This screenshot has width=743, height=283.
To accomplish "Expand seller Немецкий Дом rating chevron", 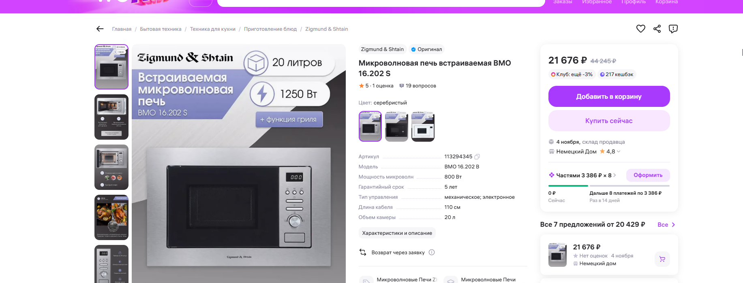I will (x=619, y=151).
